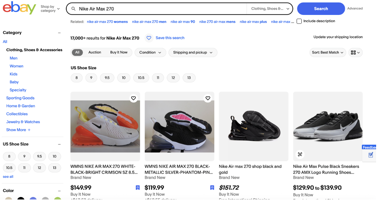This screenshot has width=380, height=200.
Task: Select shoe size 9.5 filter chip
Action: (x=107, y=78)
